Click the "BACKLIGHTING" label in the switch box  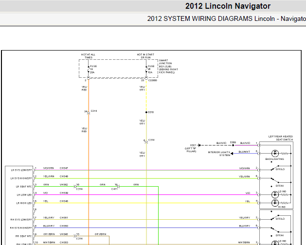click(x=274, y=159)
